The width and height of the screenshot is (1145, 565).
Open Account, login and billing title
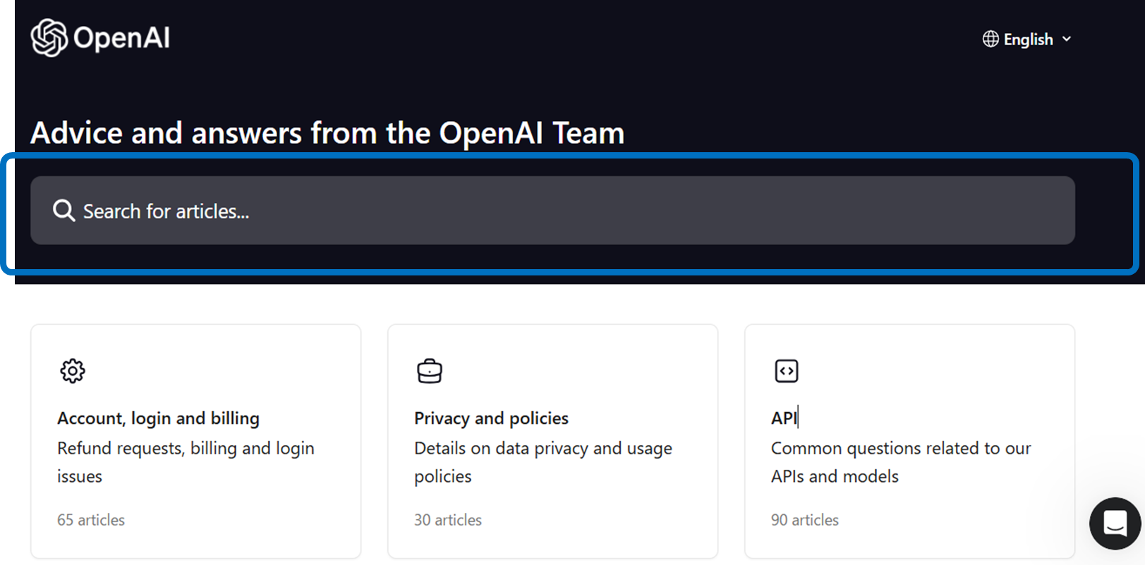[x=158, y=418]
